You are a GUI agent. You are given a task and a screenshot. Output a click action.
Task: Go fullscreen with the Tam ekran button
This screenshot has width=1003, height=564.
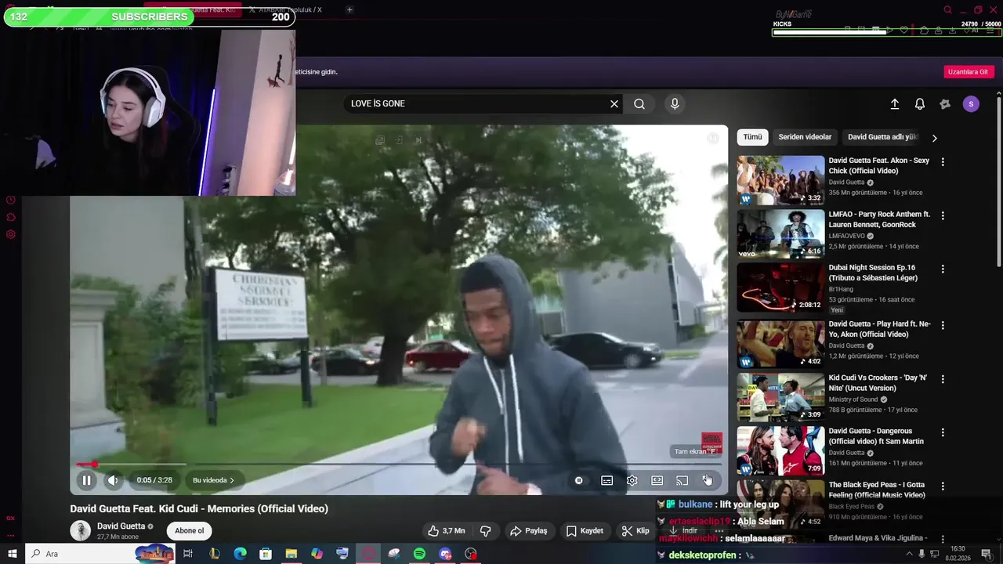pos(706,480)
